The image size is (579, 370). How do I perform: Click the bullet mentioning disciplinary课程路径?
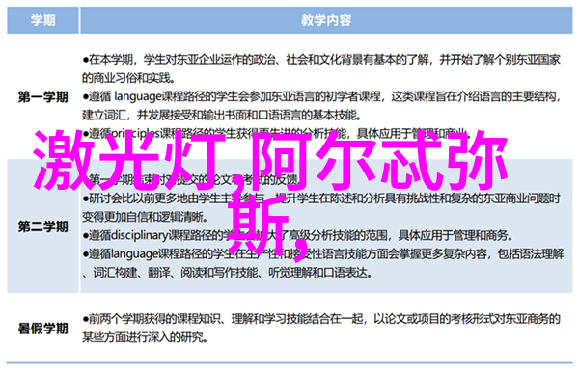pos(297,235)
